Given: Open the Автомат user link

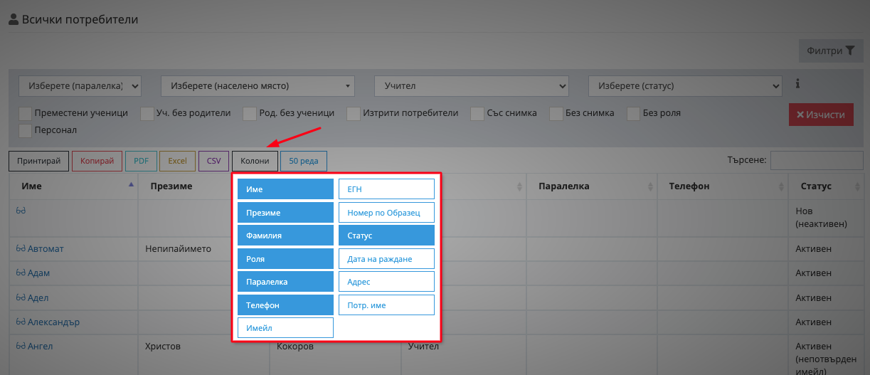Looking at the screenshot, I should (46, 249).
